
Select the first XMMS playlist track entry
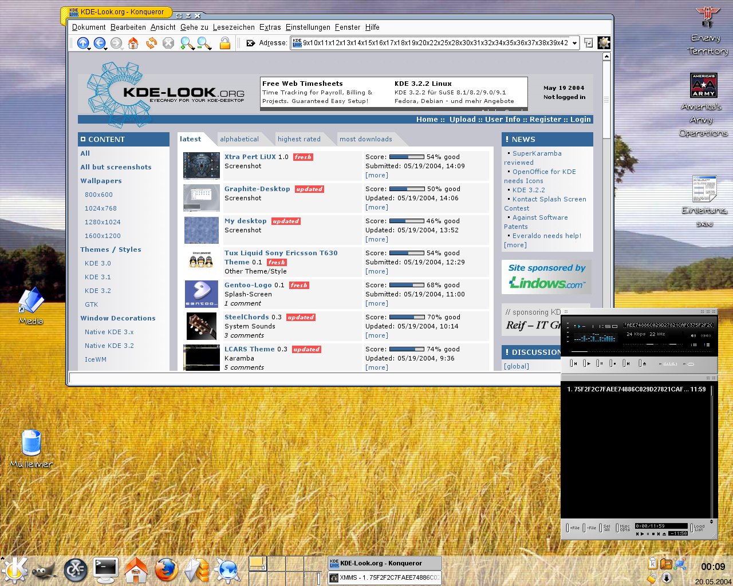tap(636, 389)
